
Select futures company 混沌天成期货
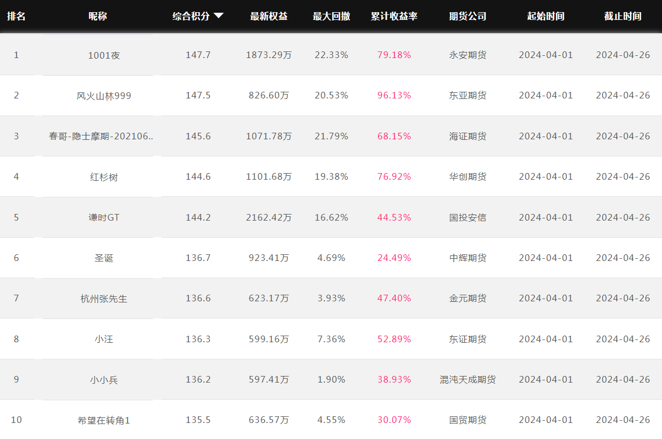coord(467,379)
